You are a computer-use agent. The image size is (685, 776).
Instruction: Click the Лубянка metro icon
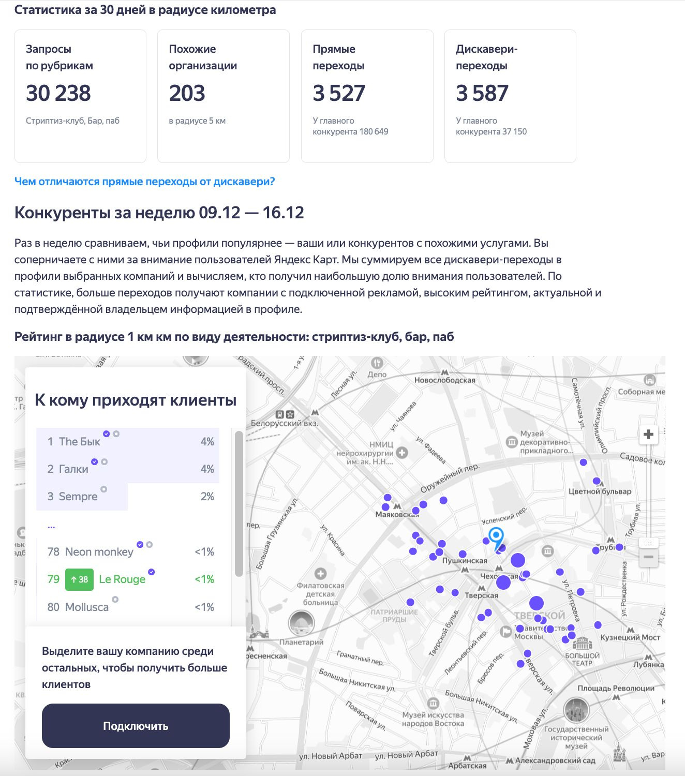point(648,656)
